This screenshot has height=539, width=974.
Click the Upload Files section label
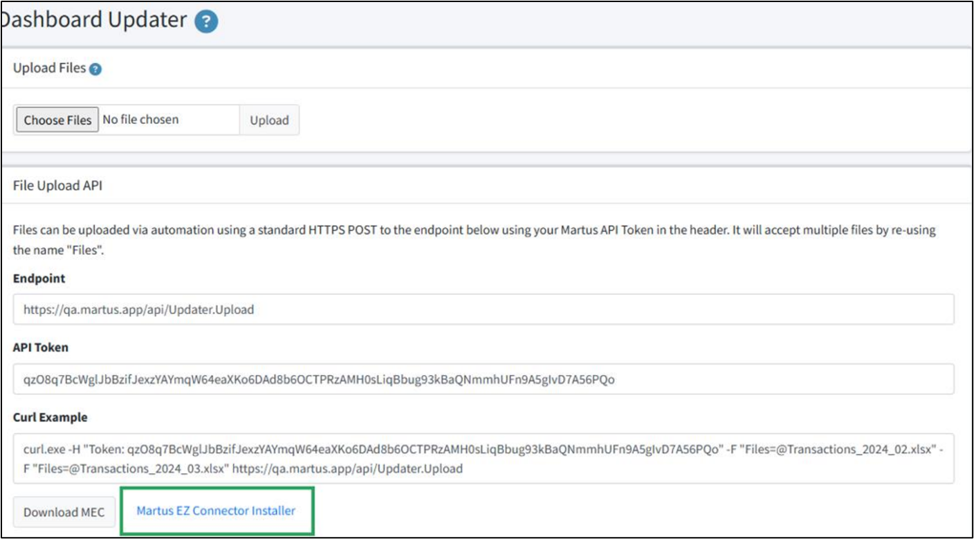[49, 68]
